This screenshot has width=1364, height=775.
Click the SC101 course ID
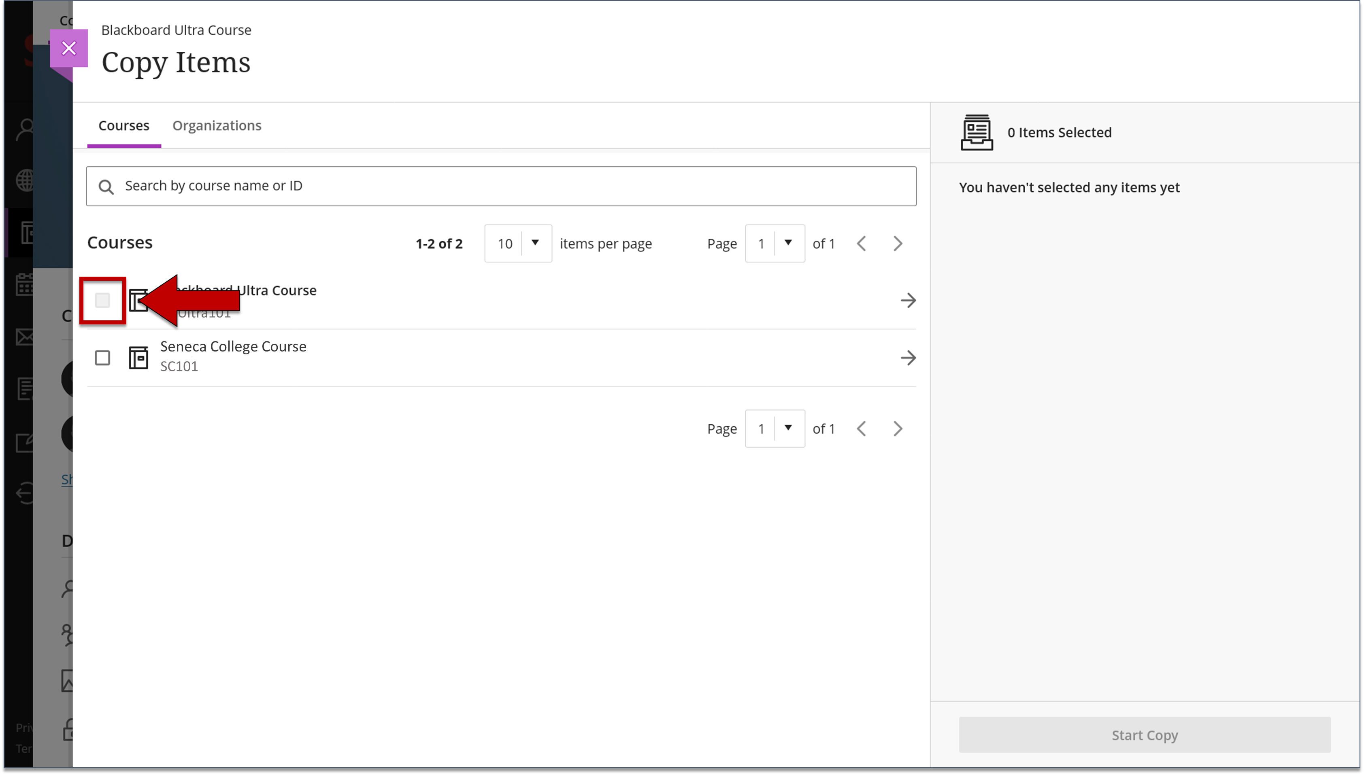coord(179,367)
